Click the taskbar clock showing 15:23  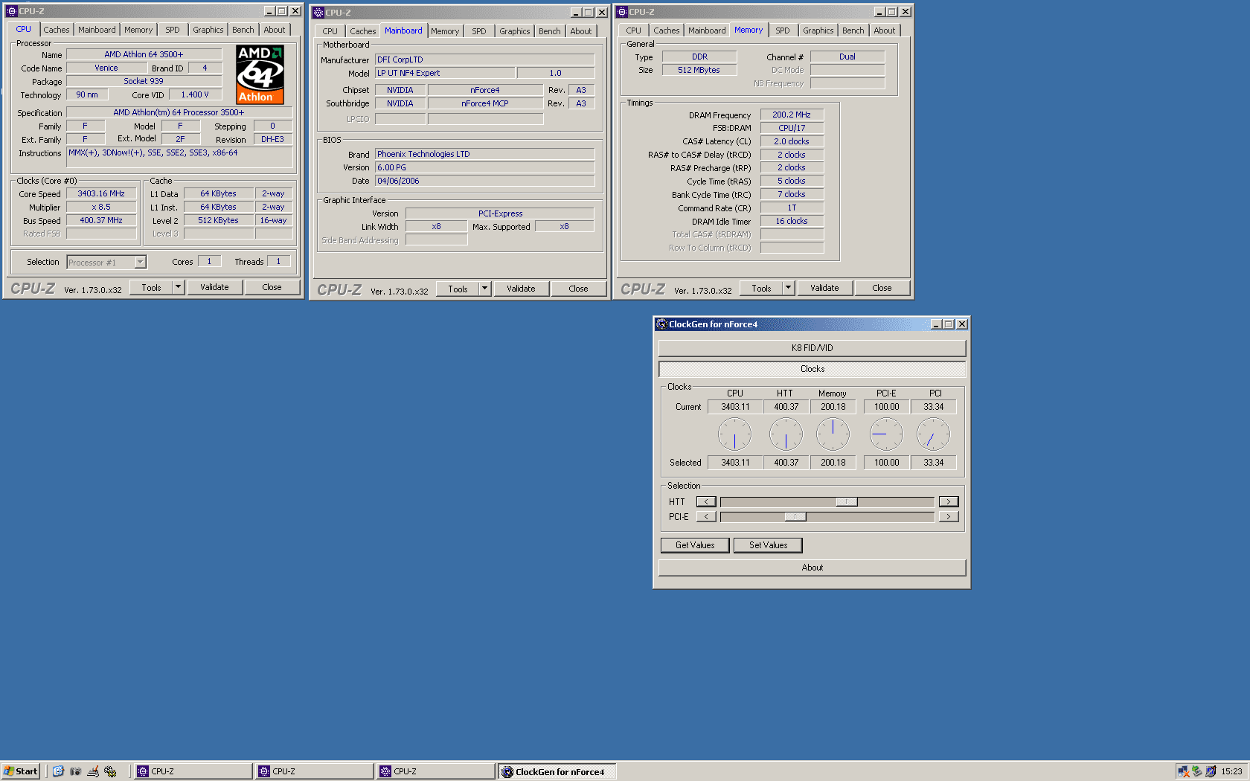click(x=1231, y=771)
